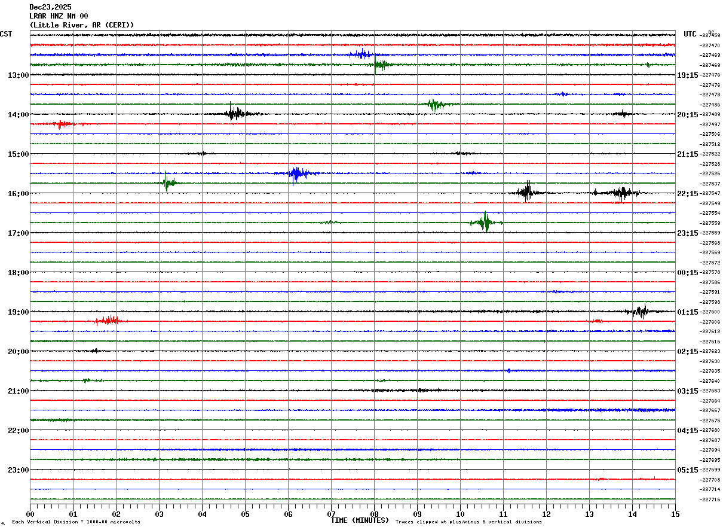
Task: Select the 20:00 CST hour label
Action: (18, 352)
